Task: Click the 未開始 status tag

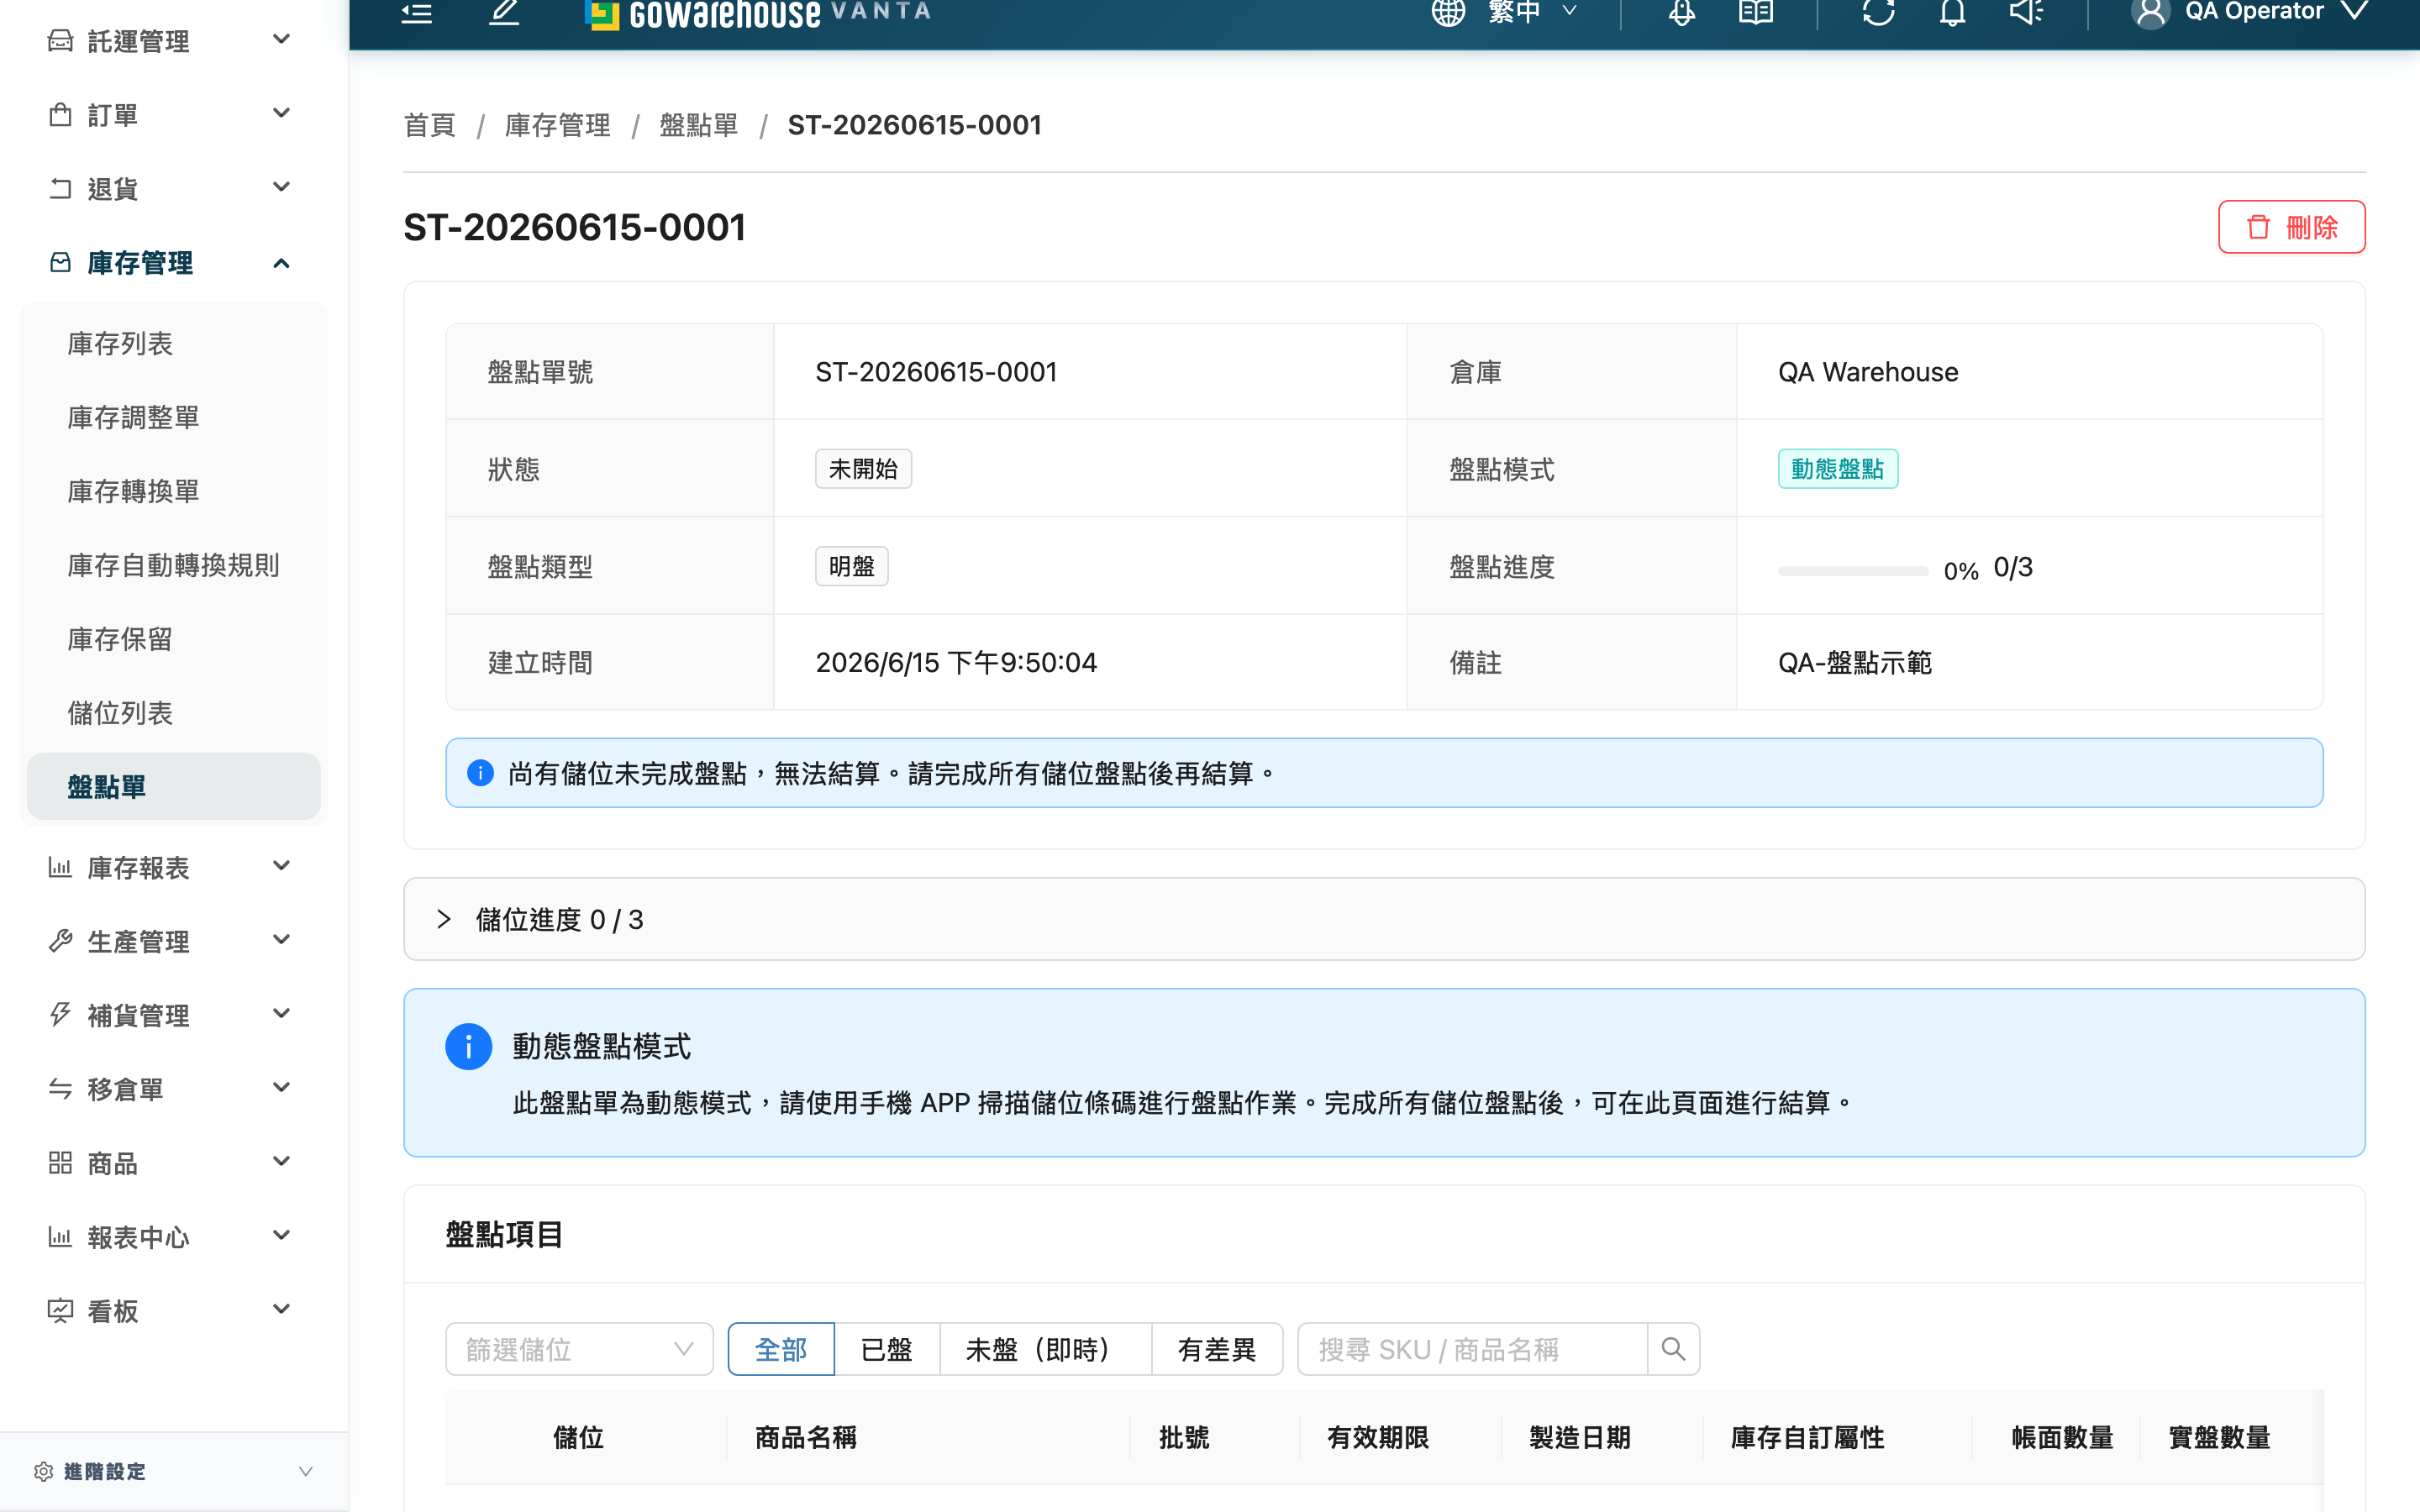Action: tap(863, 469)
